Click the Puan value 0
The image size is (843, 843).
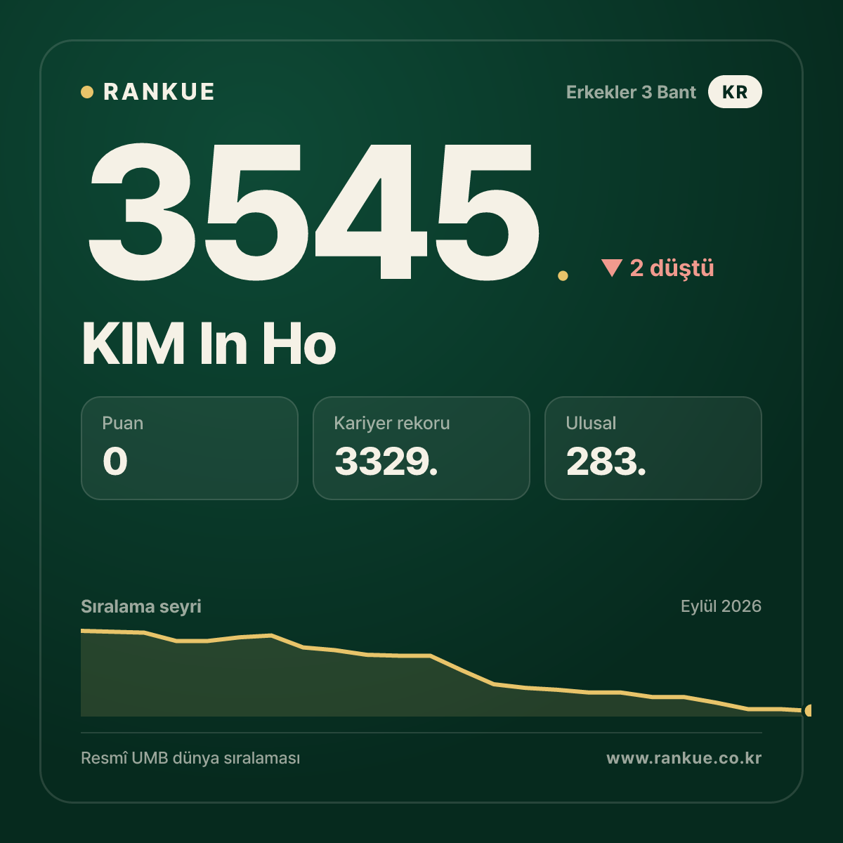pyautogui.click(x=115, y=462)
